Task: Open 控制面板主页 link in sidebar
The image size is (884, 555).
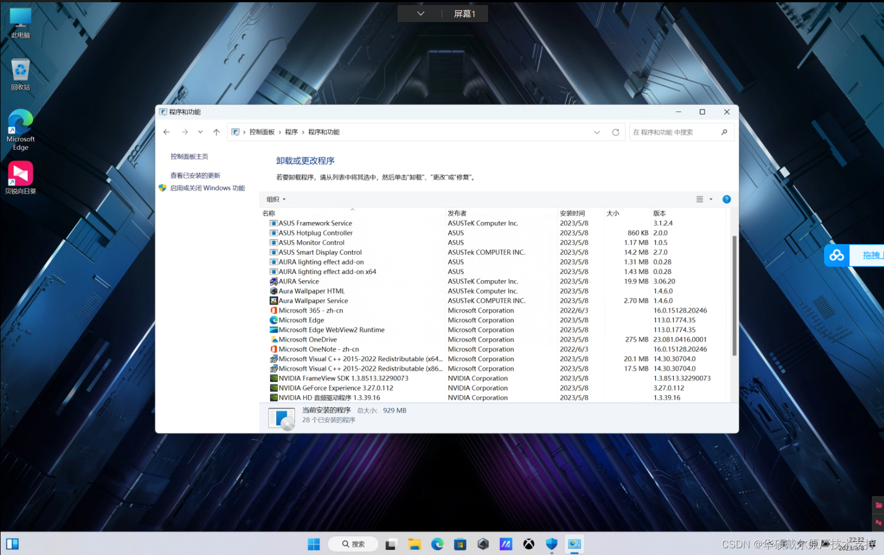Action: (x=189, y=157)
